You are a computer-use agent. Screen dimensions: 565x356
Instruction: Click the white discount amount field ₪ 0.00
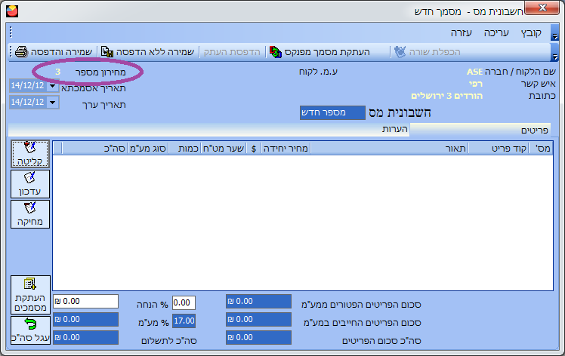[85, 301]
